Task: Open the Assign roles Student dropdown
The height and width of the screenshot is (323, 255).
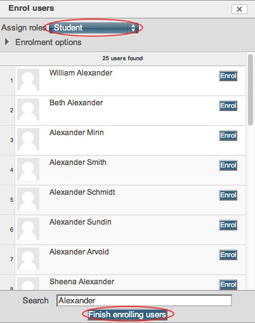Action: (94, 28)
